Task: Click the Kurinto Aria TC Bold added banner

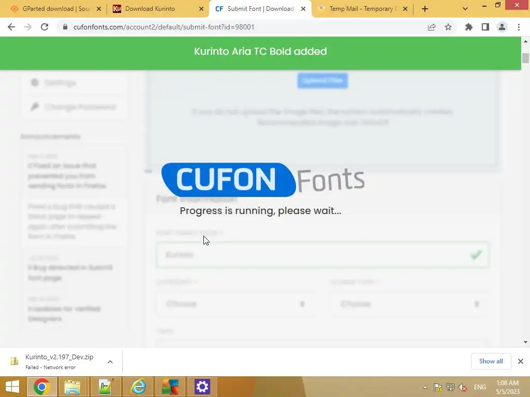Action: tap(260, 53)
